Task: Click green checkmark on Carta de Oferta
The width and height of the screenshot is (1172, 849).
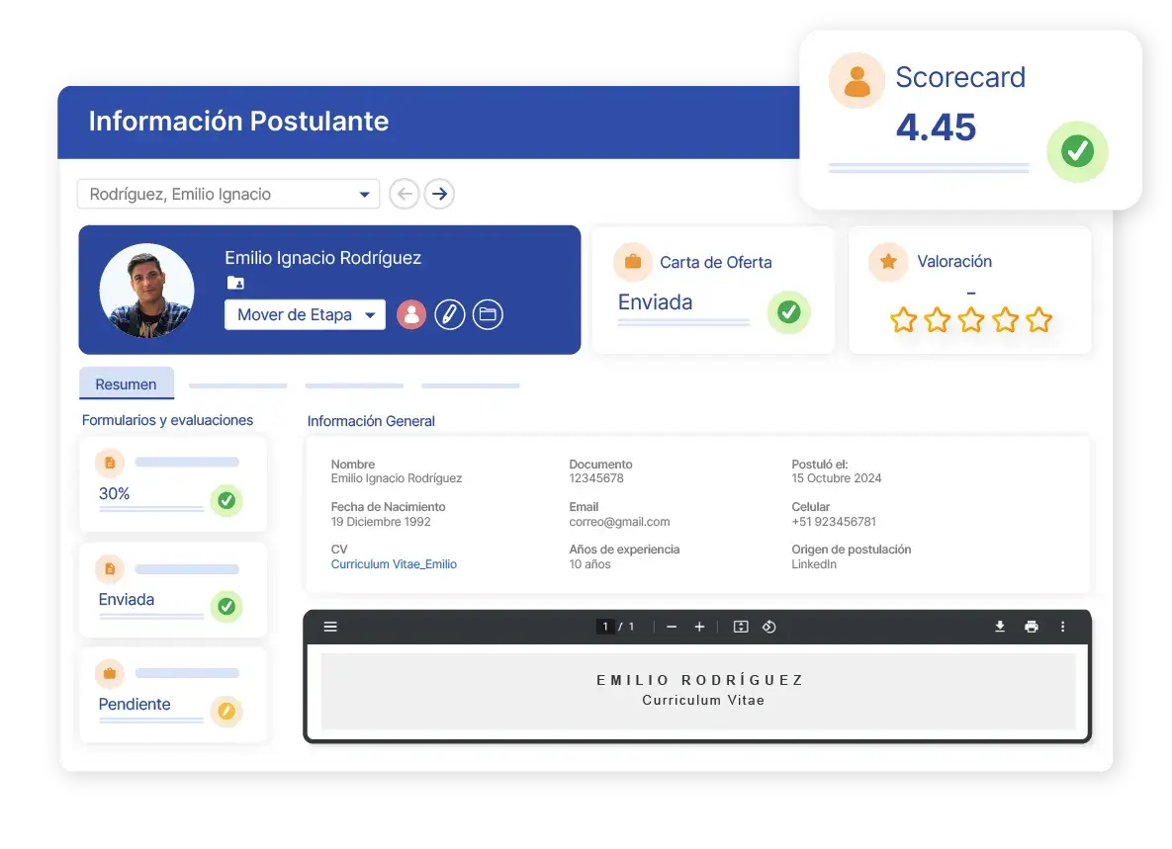Action: (788, 312)
